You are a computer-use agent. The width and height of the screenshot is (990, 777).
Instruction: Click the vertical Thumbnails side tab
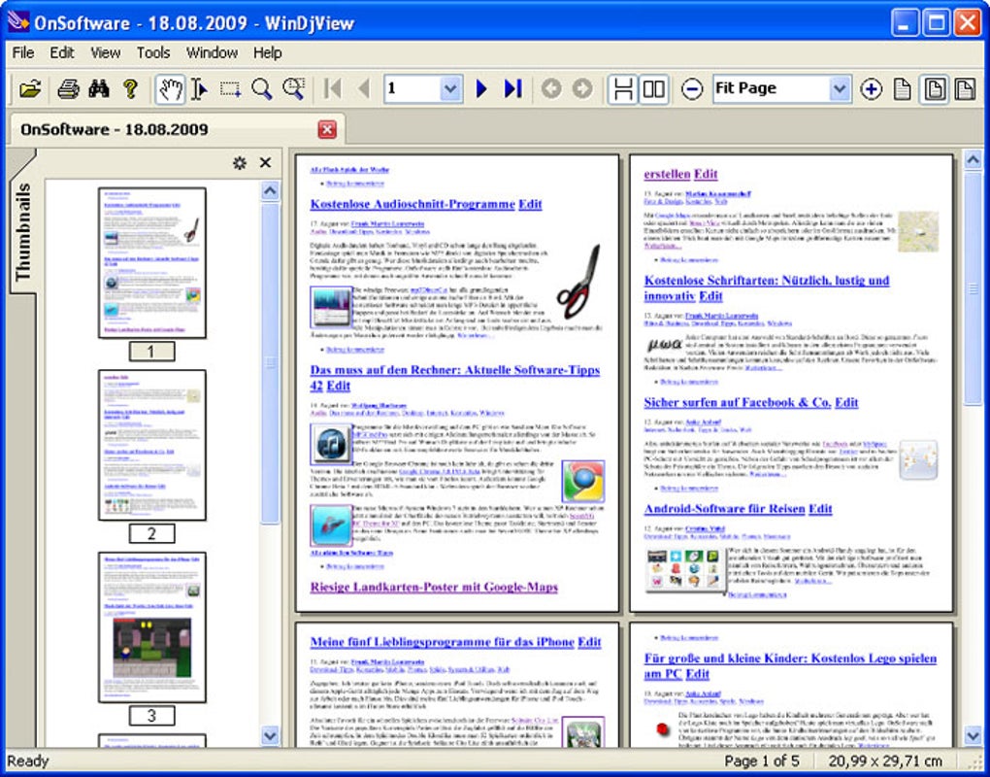tap(22, 232)
